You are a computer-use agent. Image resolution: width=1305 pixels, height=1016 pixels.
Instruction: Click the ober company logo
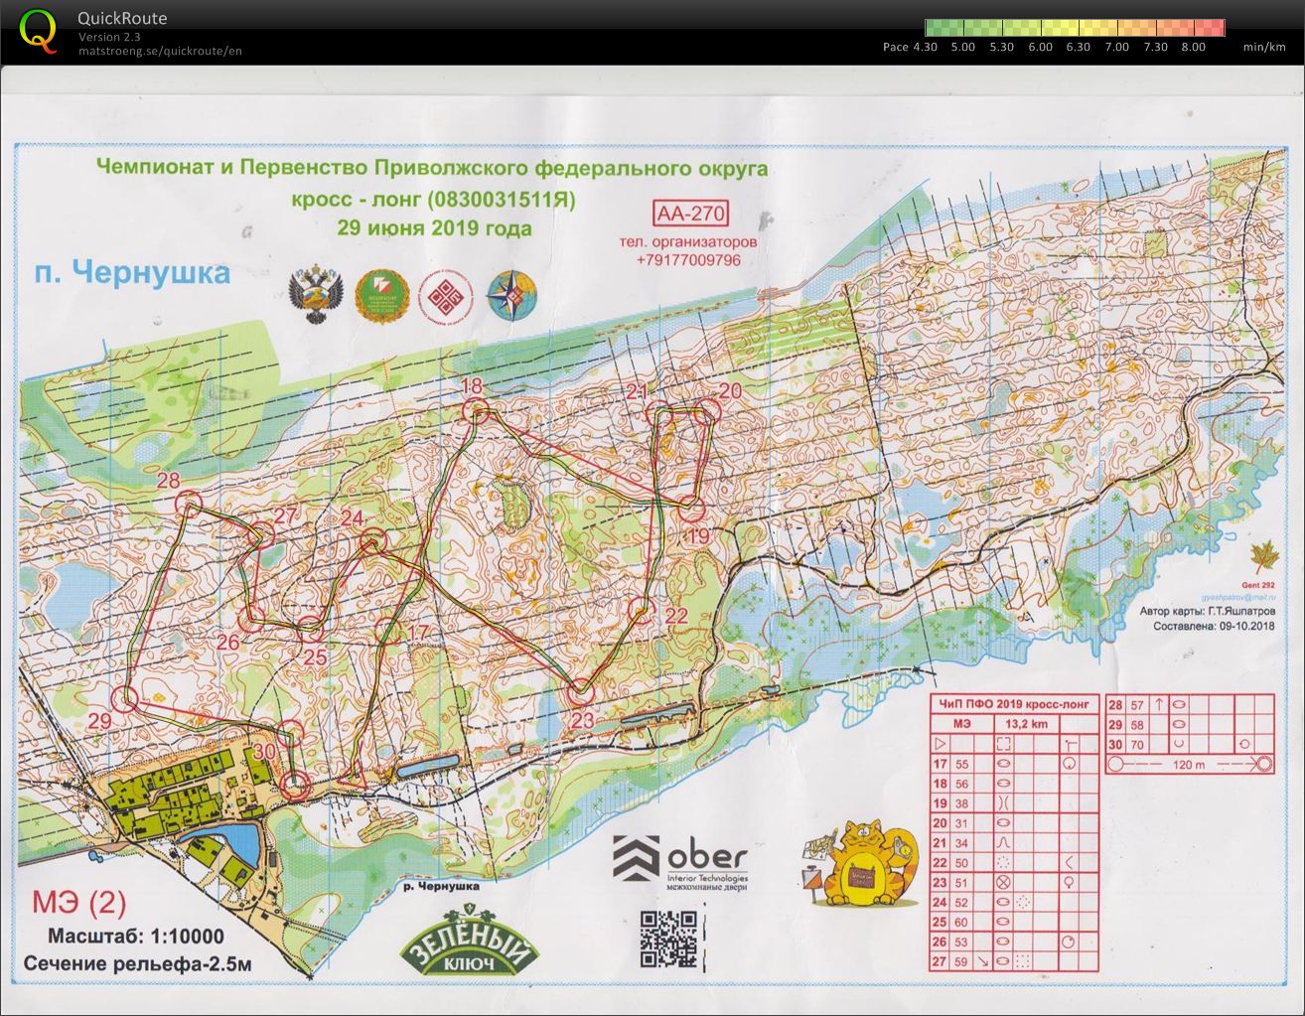(680, 860)
